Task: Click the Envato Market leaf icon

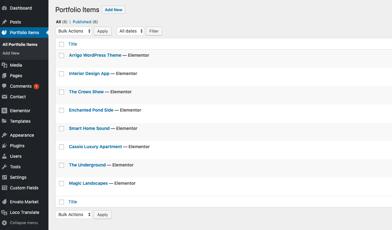Action: [x=4, y=202]
